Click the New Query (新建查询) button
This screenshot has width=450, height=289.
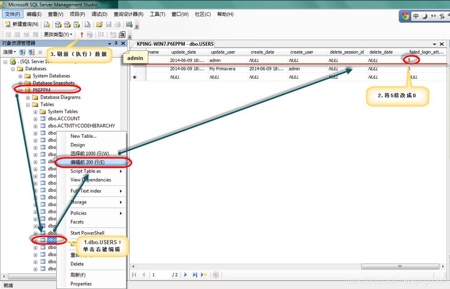point(22,25)
